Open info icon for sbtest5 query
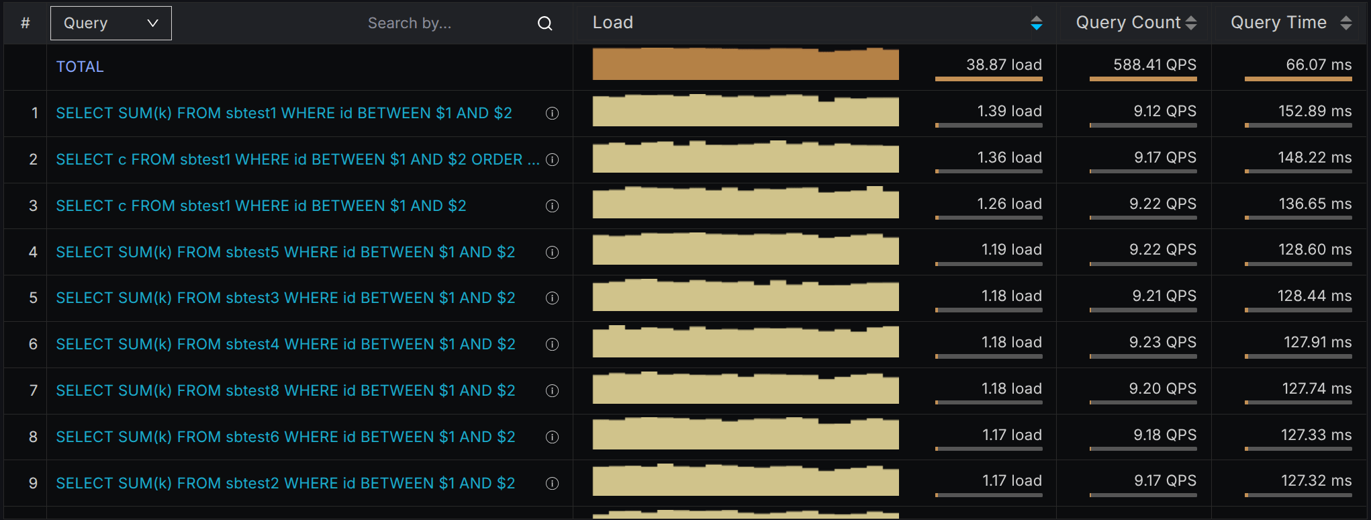 [552, 253]
